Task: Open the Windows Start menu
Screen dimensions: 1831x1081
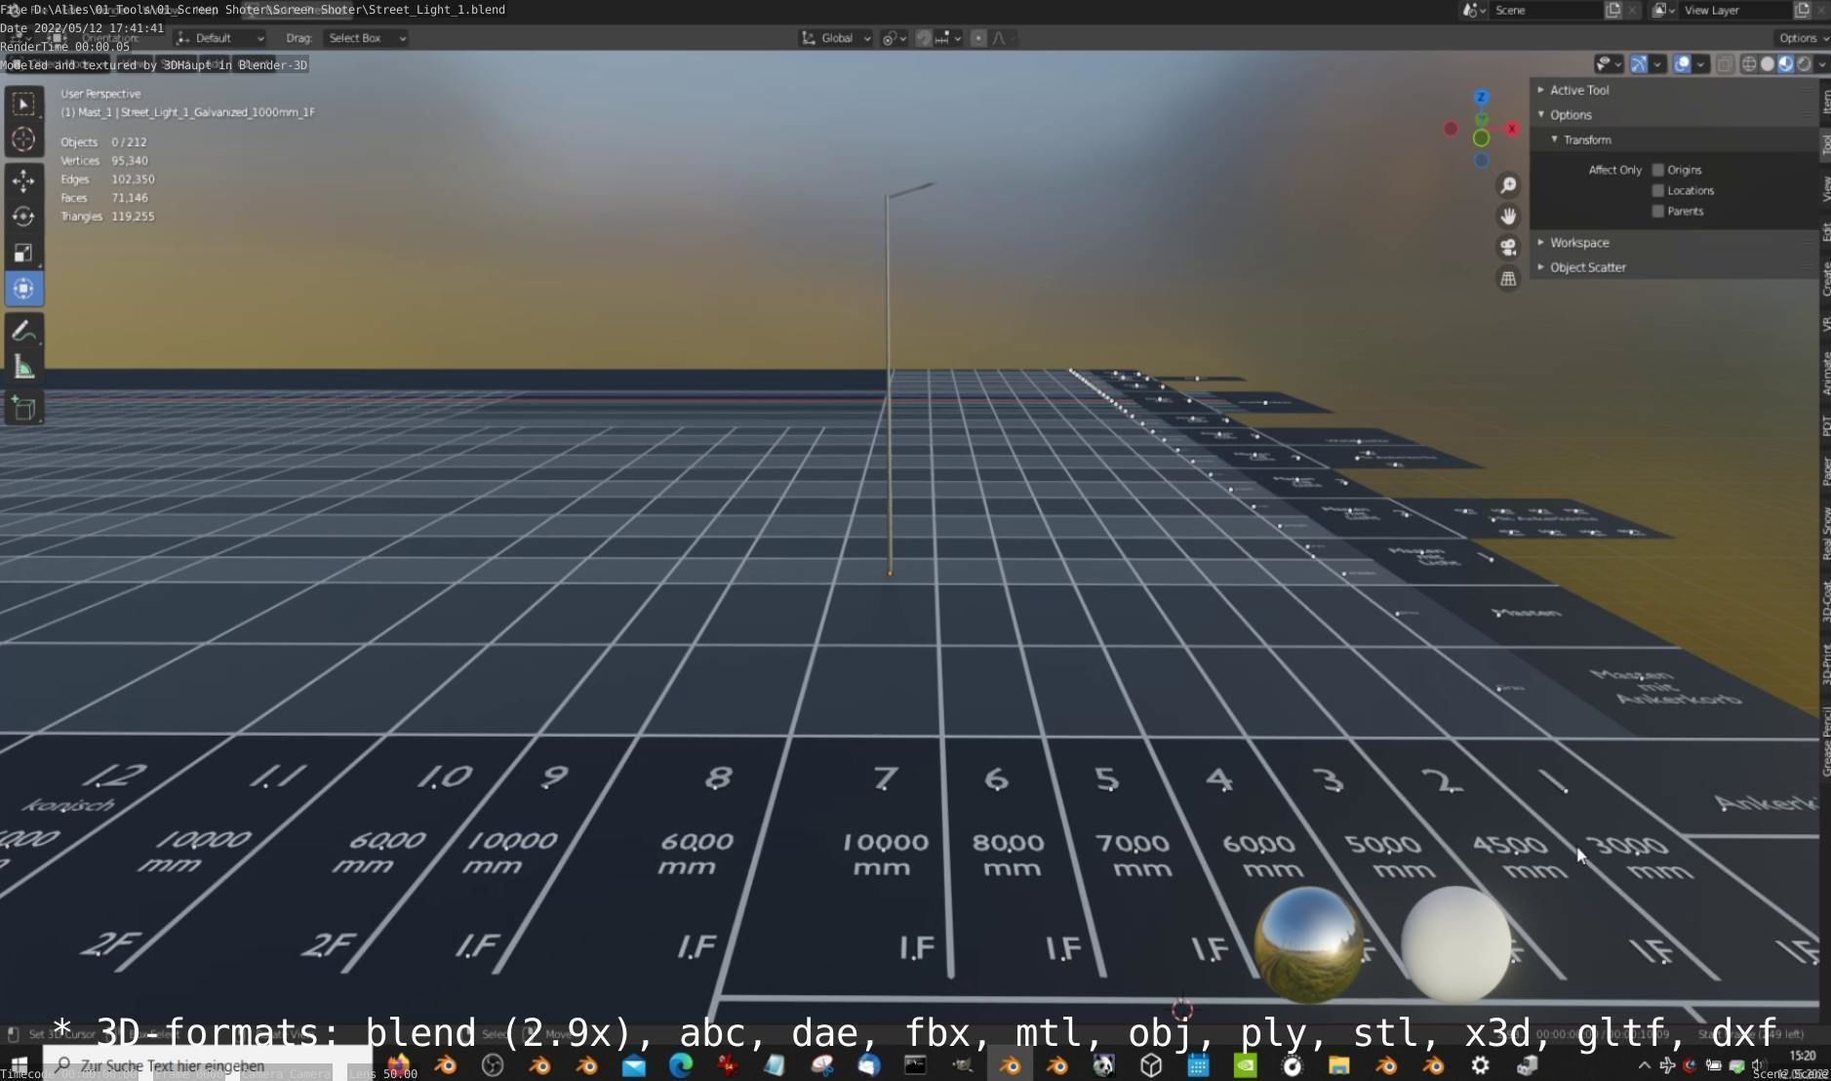Action: coord(19,1065)
